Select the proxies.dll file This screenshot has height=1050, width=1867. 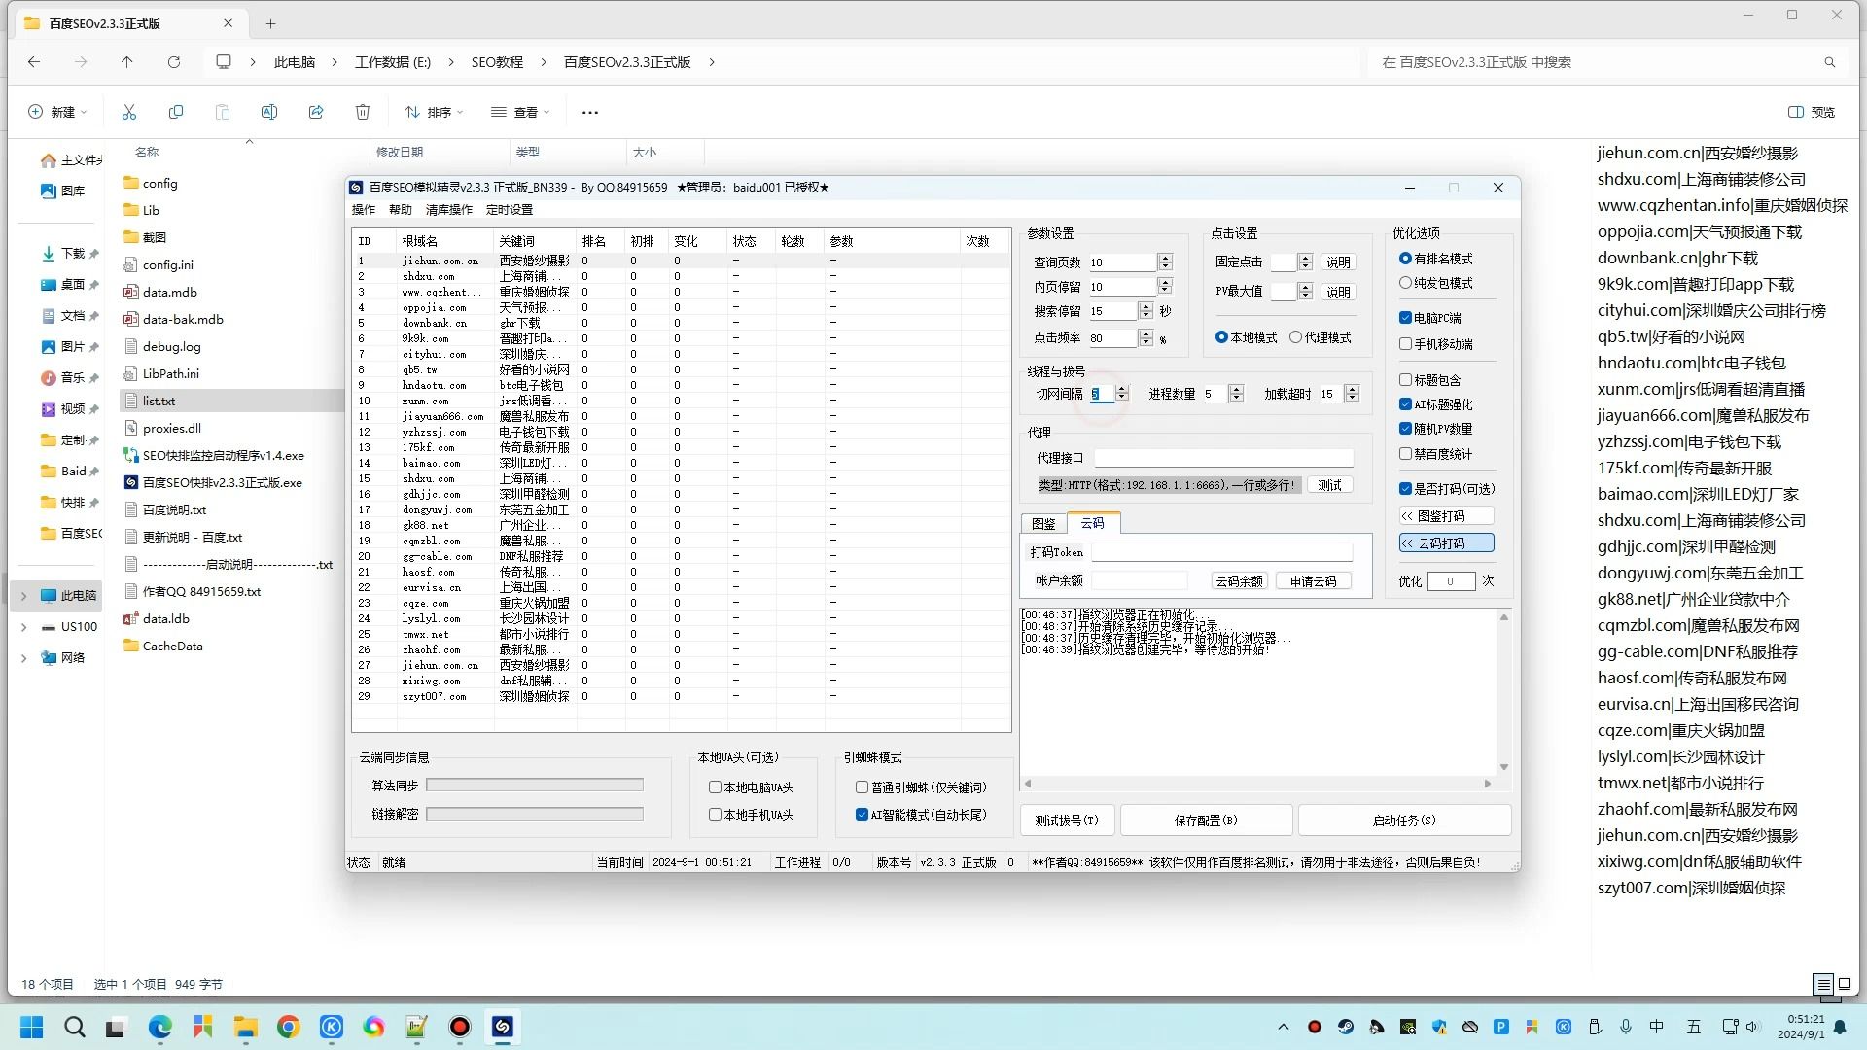171,428
